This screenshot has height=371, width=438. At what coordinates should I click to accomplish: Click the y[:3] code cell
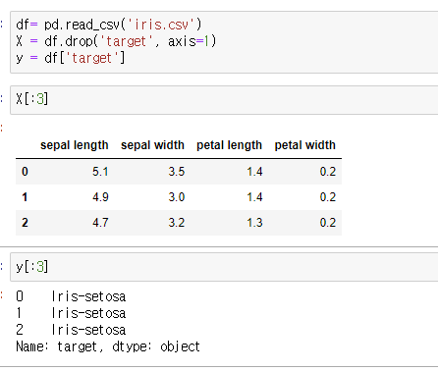pyautogui.click(x=224, y=267)
